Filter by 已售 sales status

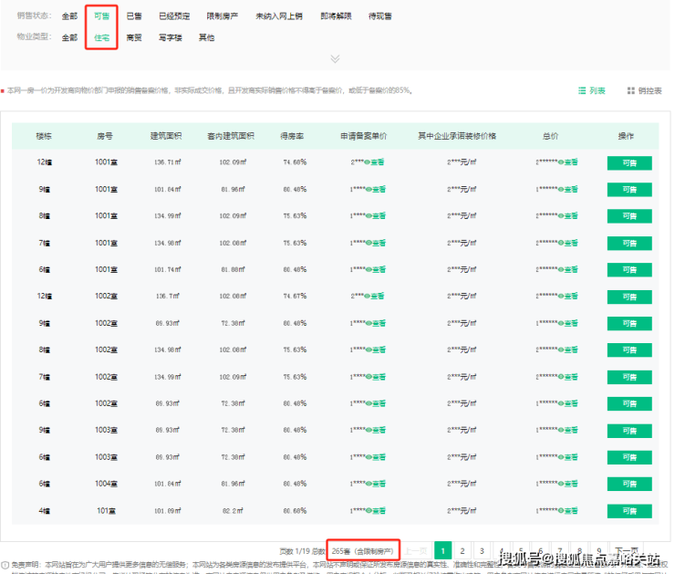pos(134,16)
